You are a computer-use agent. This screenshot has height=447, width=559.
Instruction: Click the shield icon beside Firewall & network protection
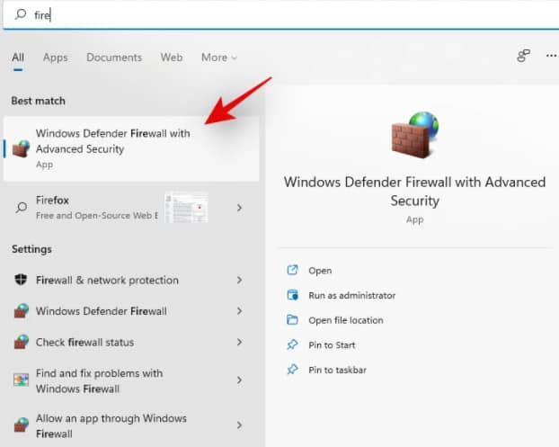click(x=21, y=280)
